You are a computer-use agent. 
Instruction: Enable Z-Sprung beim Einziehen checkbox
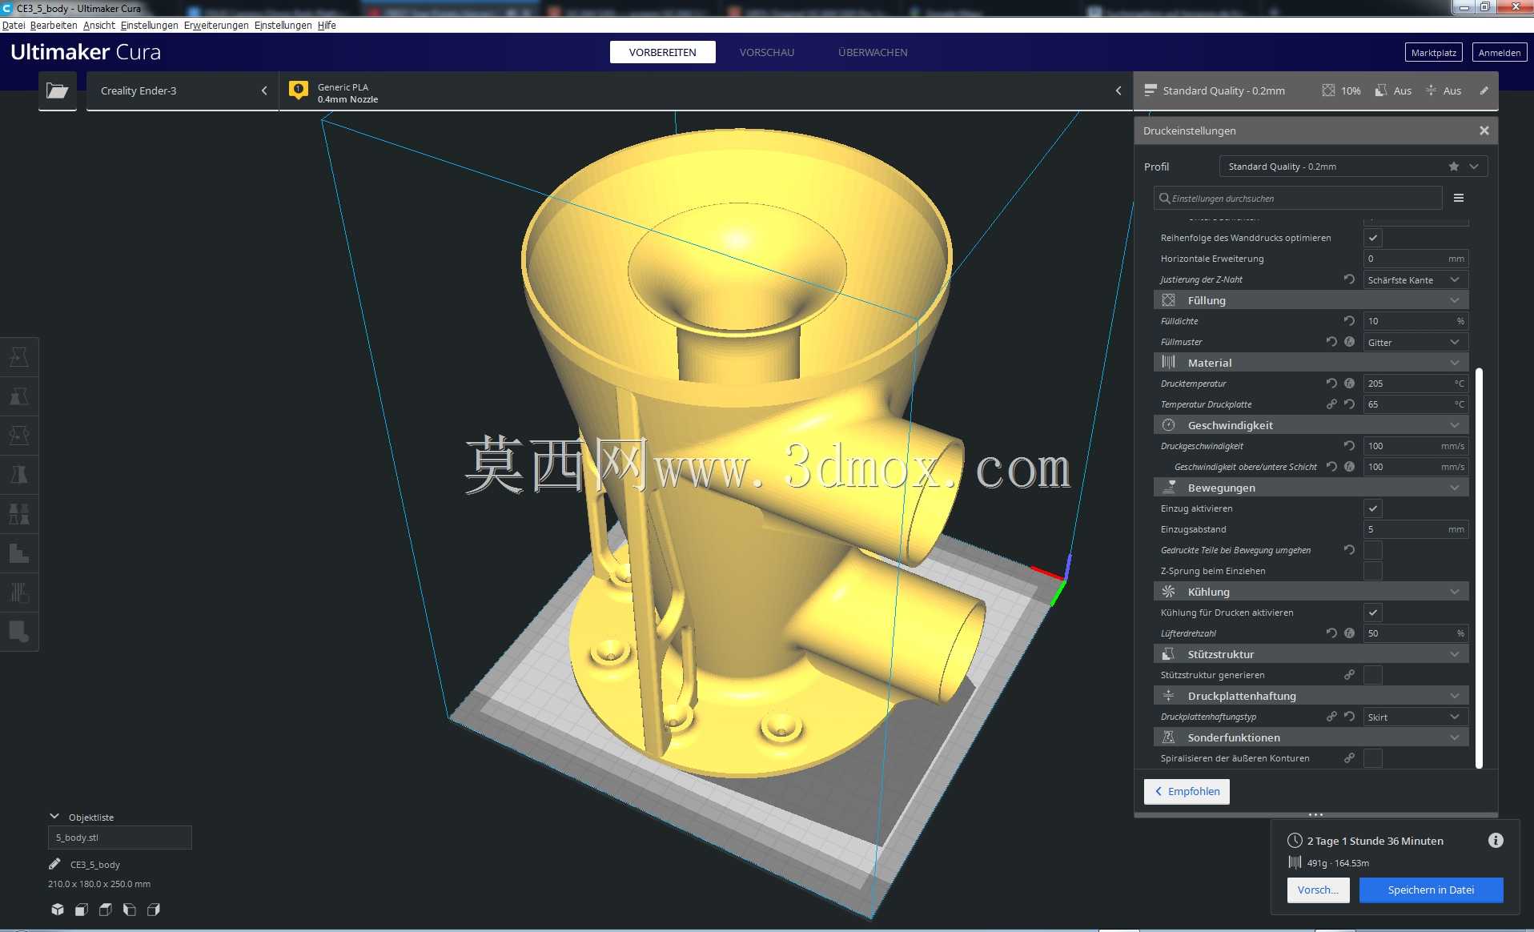pyautogui.click(x=1373, y=571)
